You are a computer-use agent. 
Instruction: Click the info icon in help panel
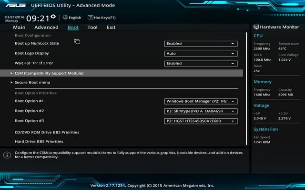(7, 155)
